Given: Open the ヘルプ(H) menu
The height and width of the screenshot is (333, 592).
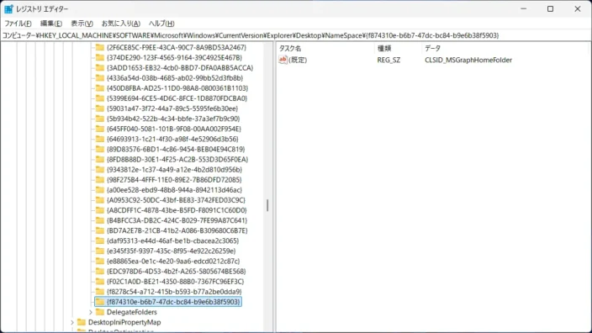Looking at the screenshot, I should (161, 24).
